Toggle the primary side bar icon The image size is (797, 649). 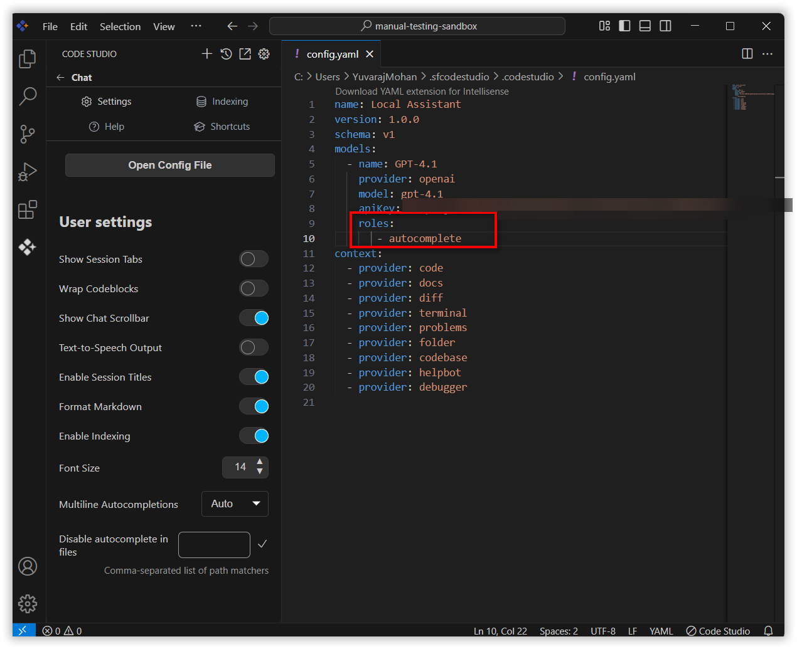[624, 26]
